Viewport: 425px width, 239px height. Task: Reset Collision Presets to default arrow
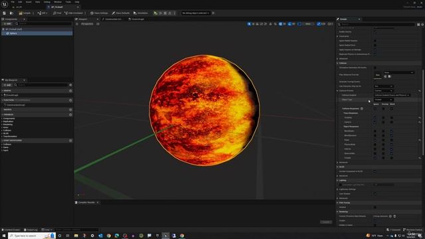(x=420, y=91)
